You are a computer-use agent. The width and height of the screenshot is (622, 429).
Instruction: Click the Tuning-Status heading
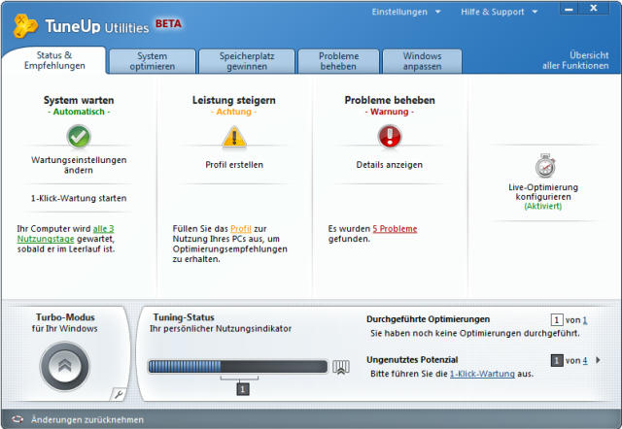pos(184,317)
